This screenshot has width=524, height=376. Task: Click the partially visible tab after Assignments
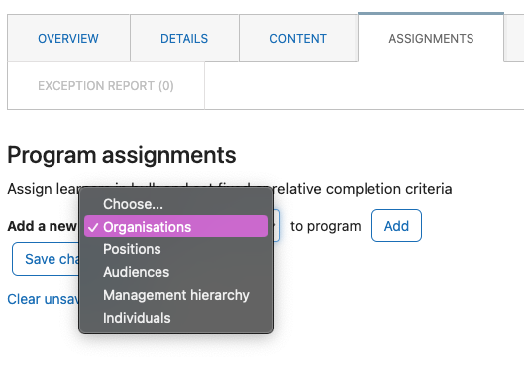pyautogui.click(x=514, y=38)
